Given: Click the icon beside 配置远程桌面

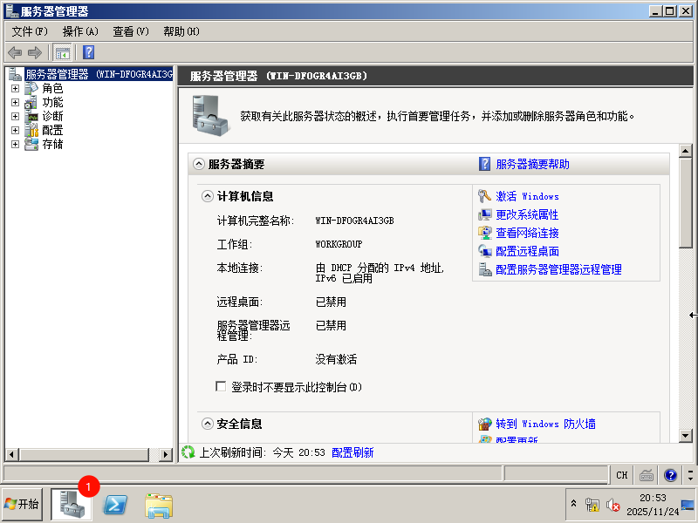Looking at the screenshot, I should [x=484, y=251].
